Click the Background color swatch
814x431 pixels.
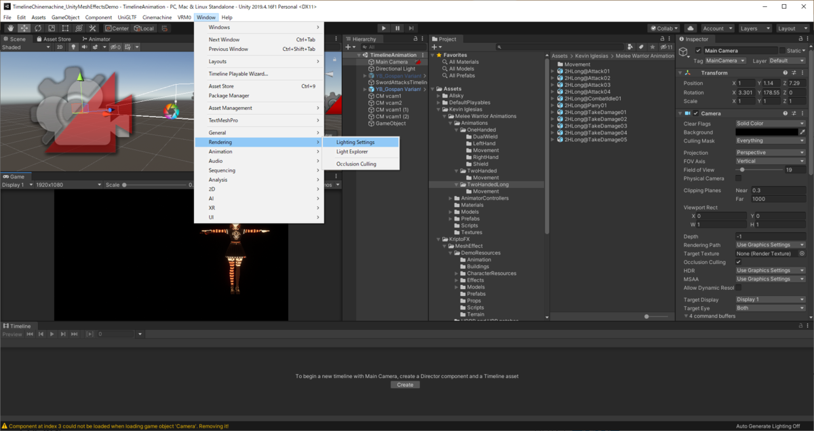(767, 132)
